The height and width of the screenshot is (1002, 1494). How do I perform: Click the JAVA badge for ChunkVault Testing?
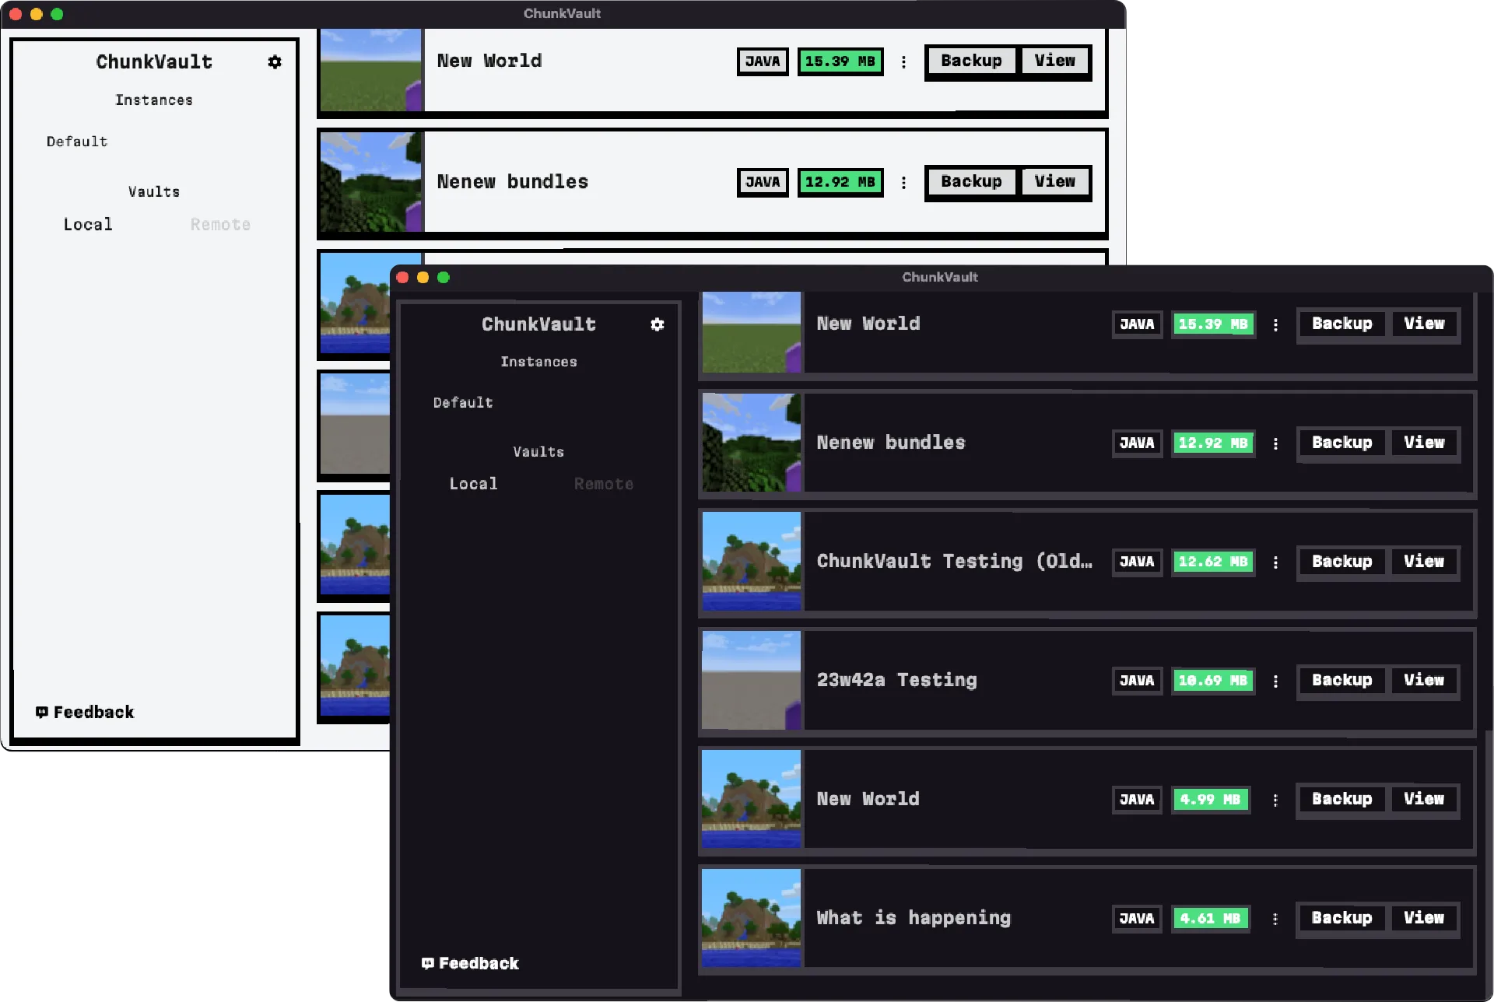(1137, 561)
